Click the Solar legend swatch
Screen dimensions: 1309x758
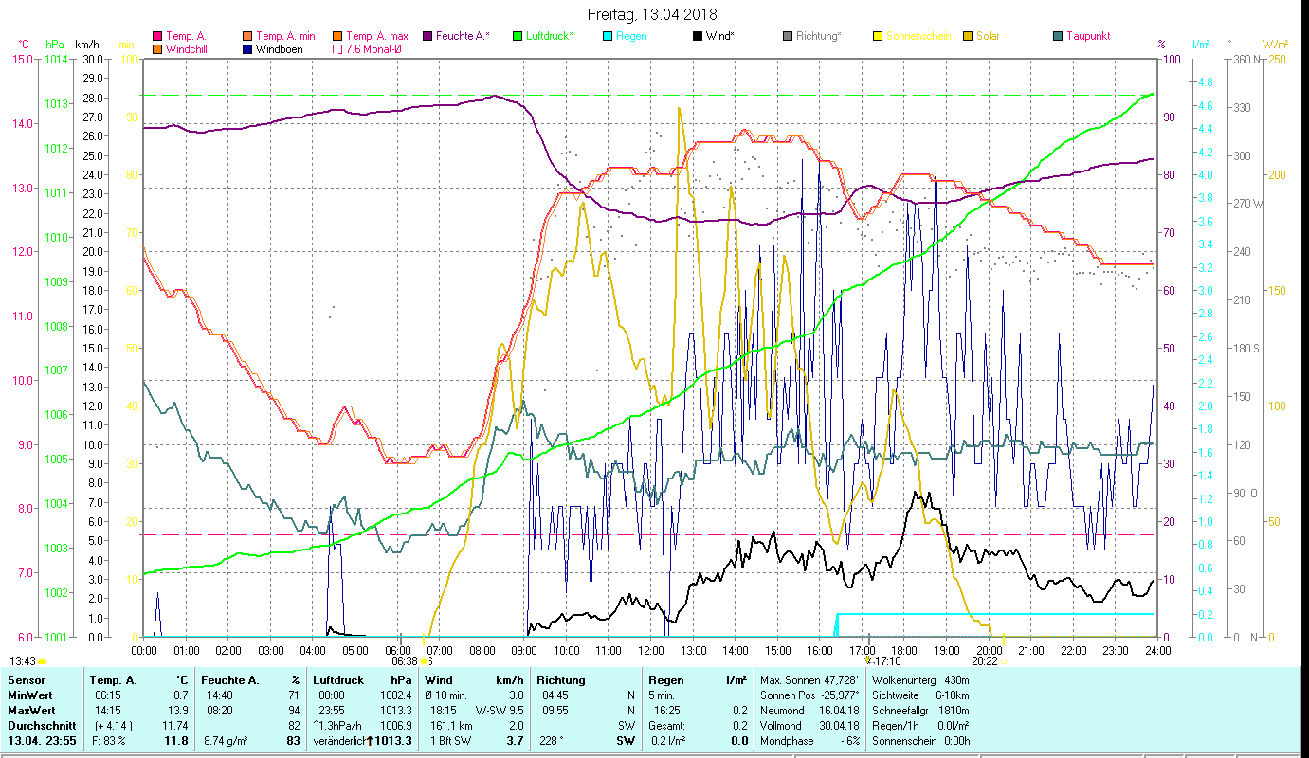[967, 37]
